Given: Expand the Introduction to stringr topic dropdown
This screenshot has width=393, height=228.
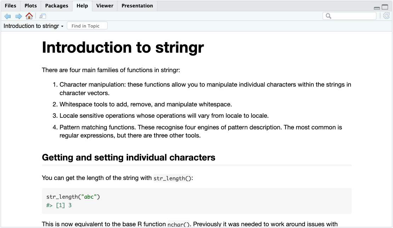Looking at the screenshot, I should (33, 26).
